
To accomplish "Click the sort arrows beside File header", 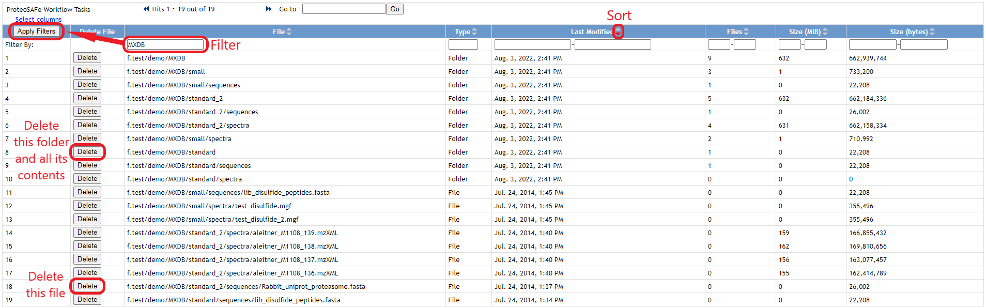I will point(289,32).
